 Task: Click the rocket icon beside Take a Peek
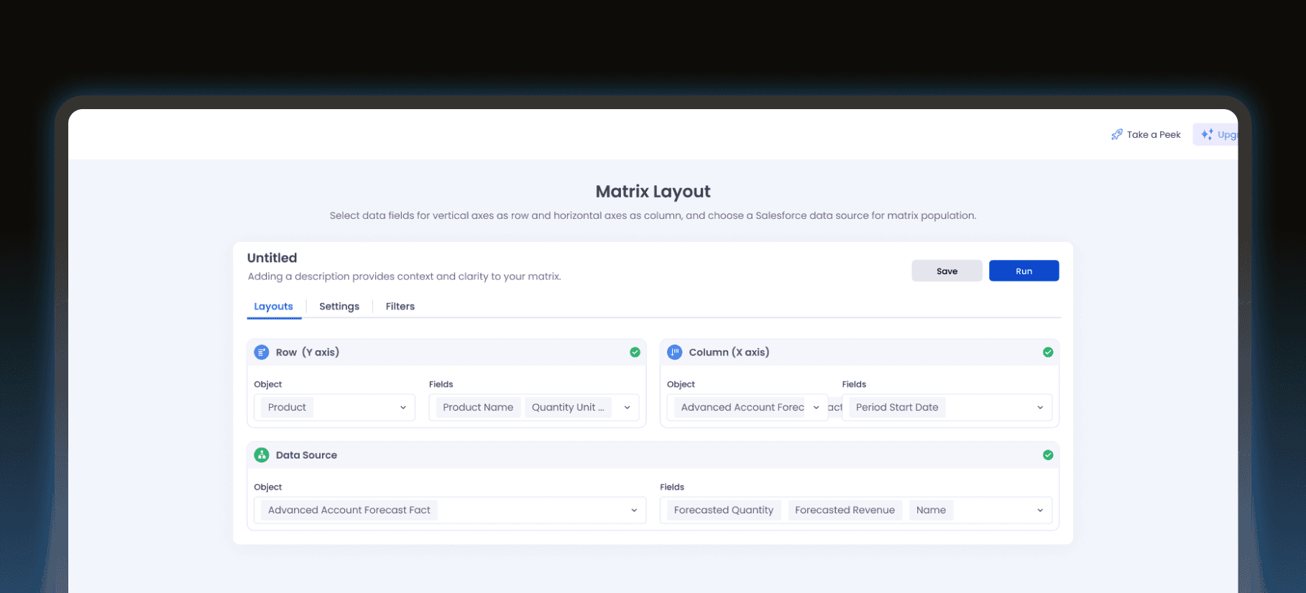point(1116,134)
